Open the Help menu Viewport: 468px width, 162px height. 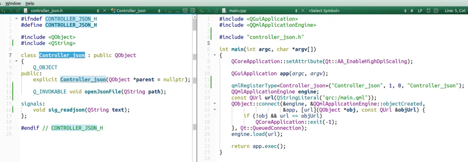pyautogui.click(x=29, y=3)
